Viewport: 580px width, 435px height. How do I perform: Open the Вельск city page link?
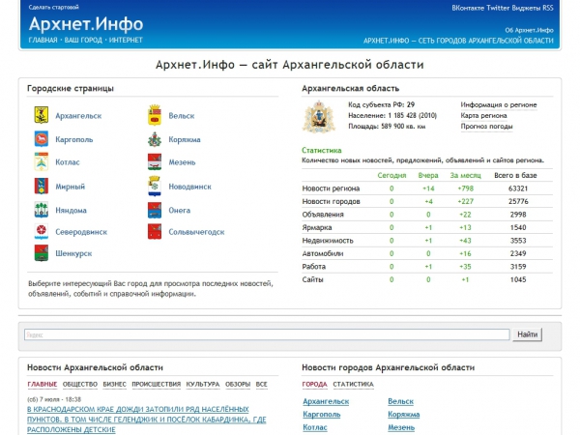(x=182, y=116)
